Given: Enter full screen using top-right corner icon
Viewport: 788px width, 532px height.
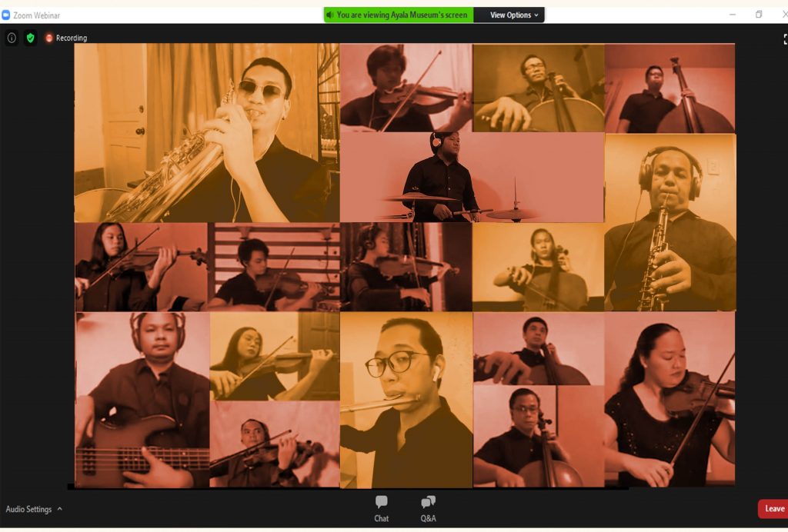Looking at the screenshot, I should [784, 39].
